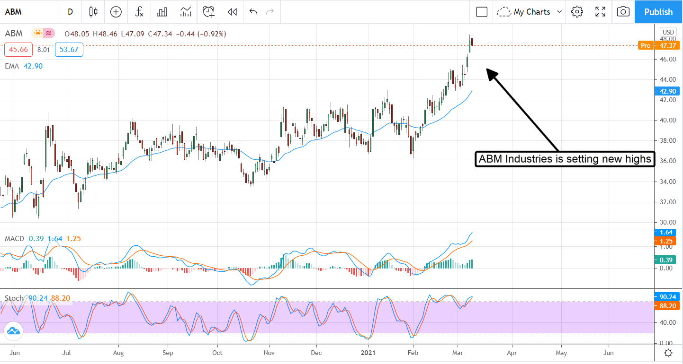This screenshot has width=683, height=364.
Task: Expand the My Charts dropdown
Action: pos(531,12)
